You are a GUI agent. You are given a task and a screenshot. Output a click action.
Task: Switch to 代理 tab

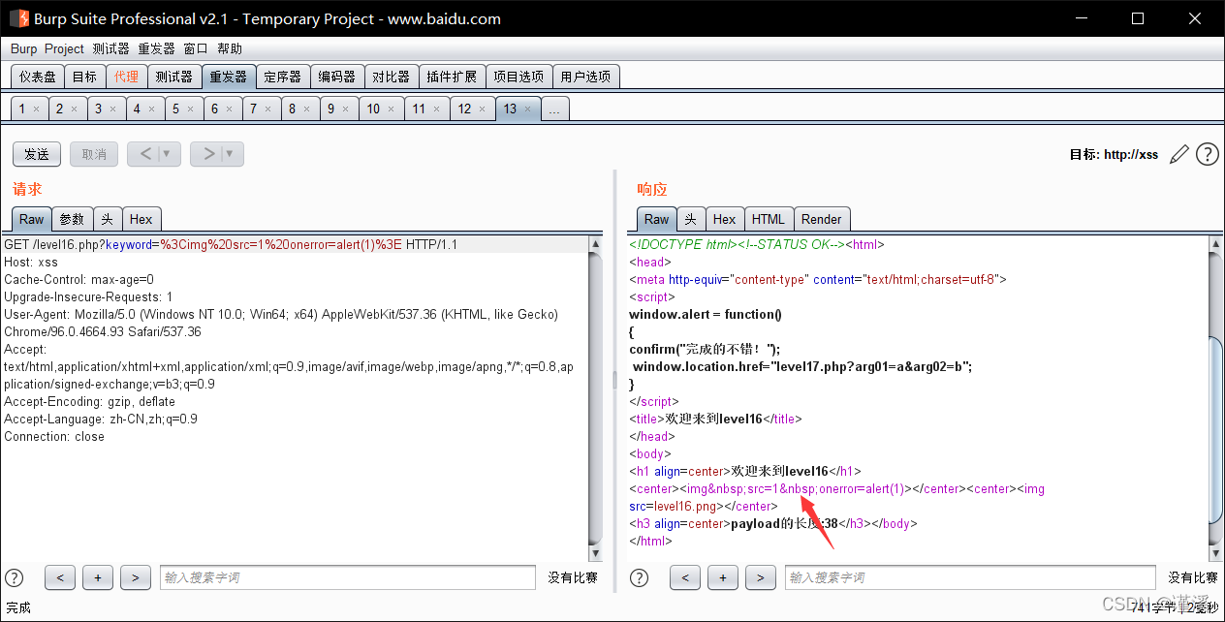(126, 77)
